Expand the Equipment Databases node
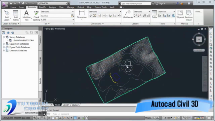 (x=4, y=44)
